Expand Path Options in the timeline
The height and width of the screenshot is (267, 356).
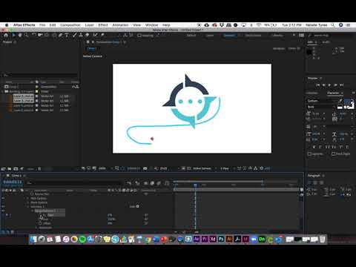coord(28,198)
